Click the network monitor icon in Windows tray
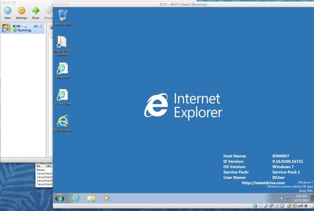Screen dimensions: 314x211 pos(289,198)
